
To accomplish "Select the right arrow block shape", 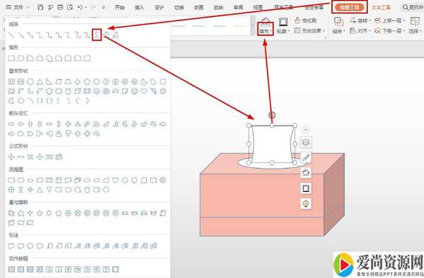I will point(12,124).
